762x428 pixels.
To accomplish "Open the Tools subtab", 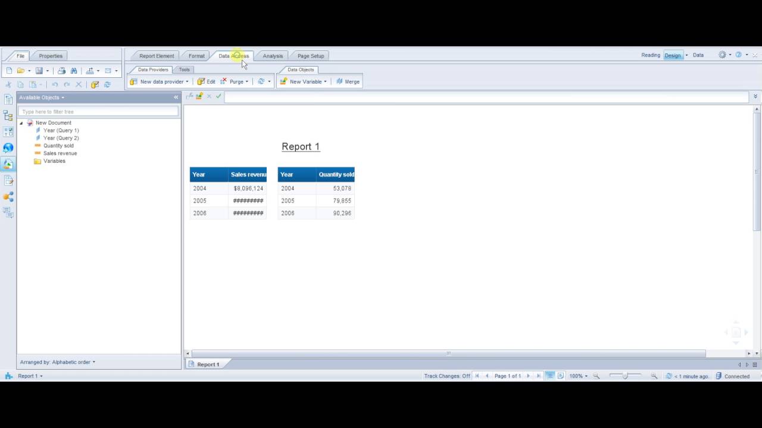I will point(184,70).
